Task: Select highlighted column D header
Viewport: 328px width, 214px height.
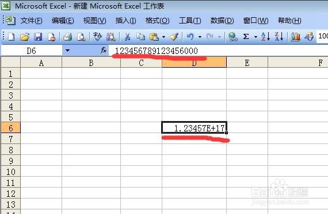Action: pos(194,63)
